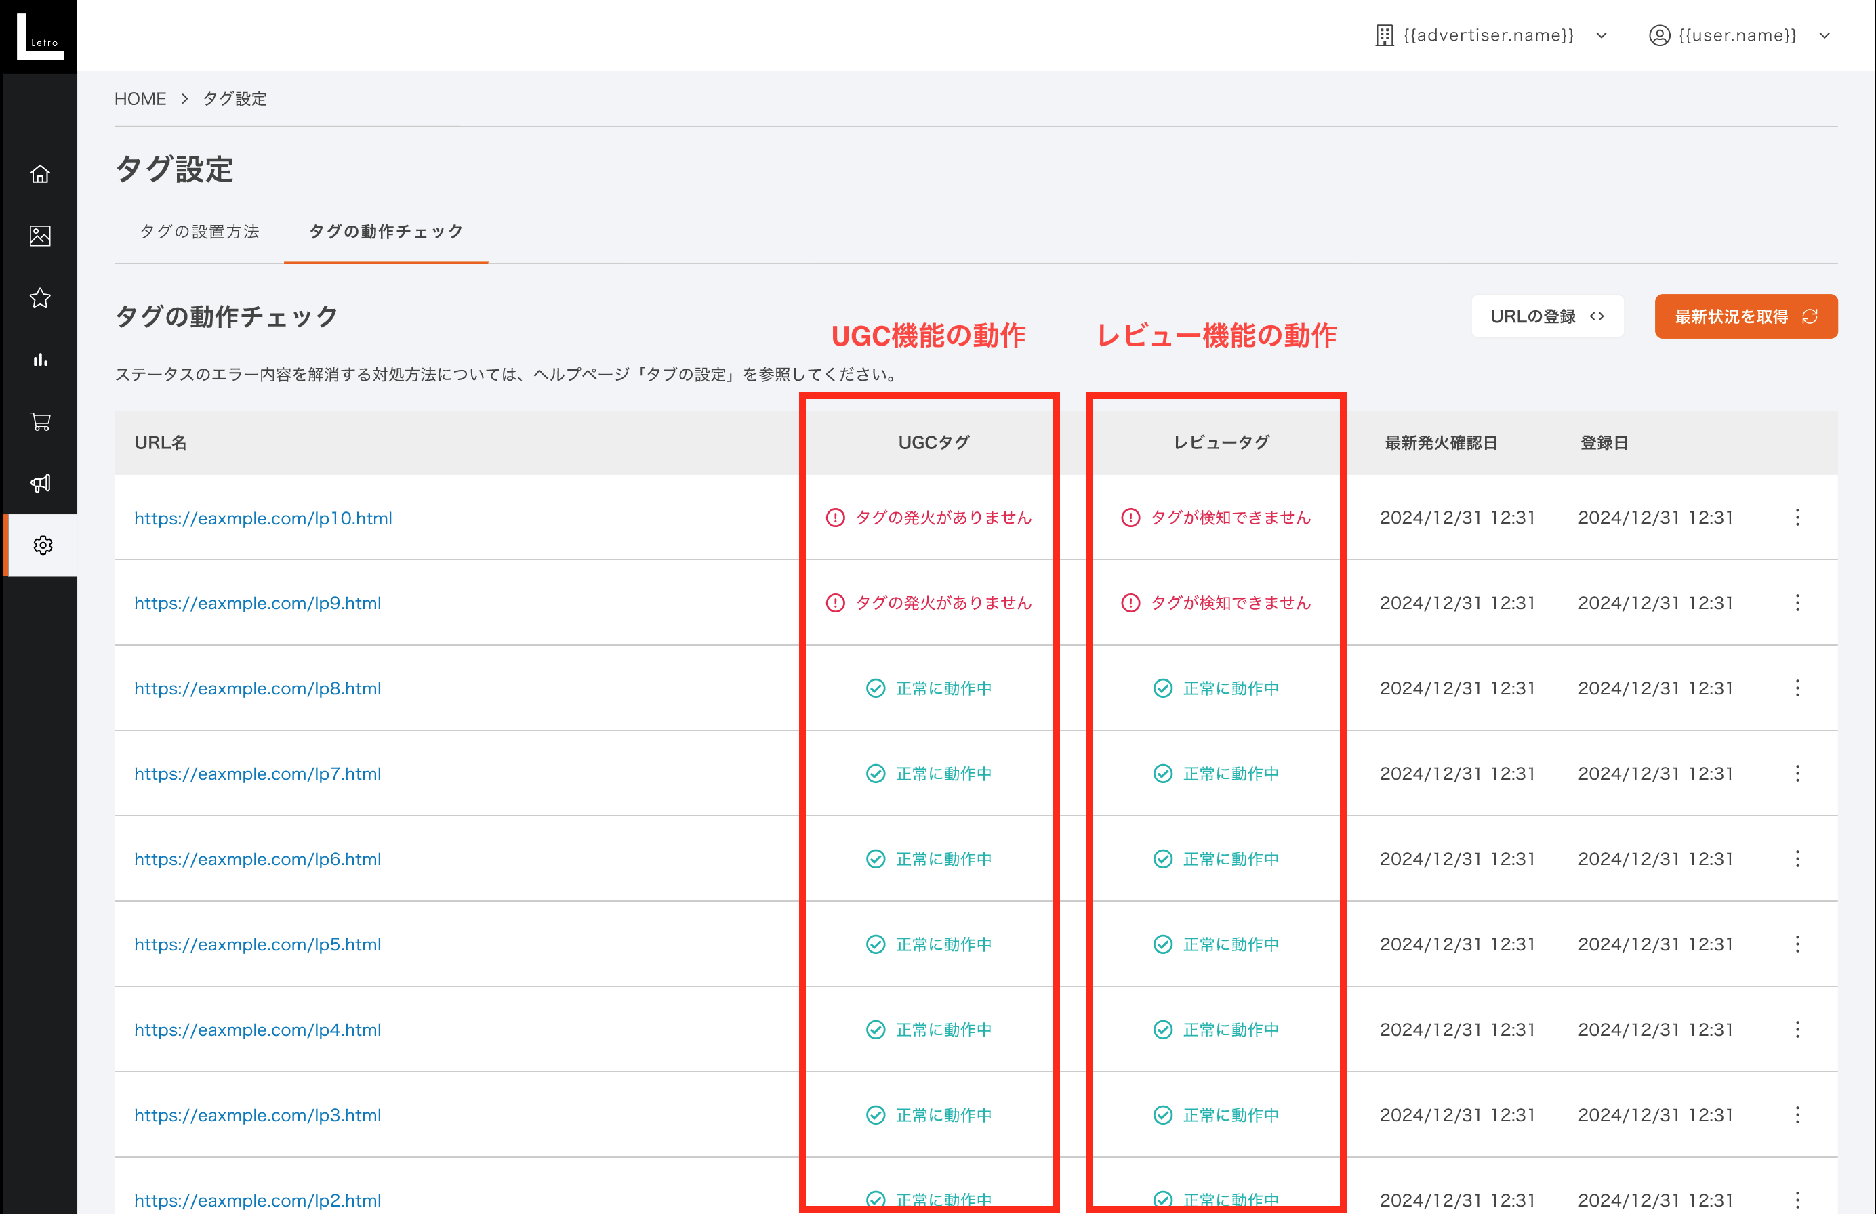Open three-dot menu for lp4.html row
This screenshot has height=1214, width=1876.
(1797, 1030)
